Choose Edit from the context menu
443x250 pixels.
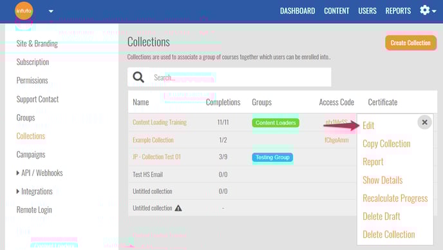click(368, 125)
